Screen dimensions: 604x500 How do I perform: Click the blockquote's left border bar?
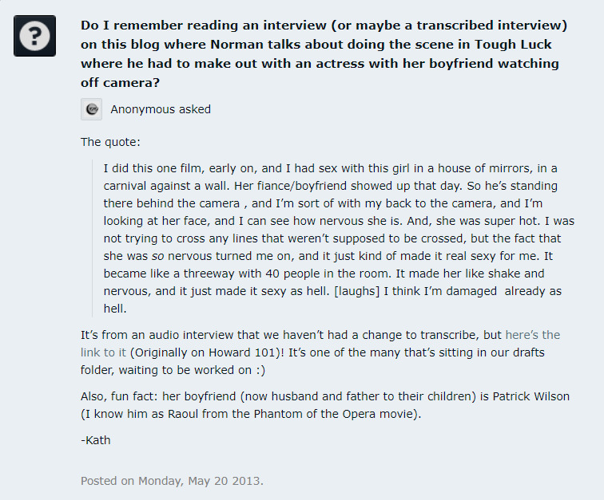(93, 238)
